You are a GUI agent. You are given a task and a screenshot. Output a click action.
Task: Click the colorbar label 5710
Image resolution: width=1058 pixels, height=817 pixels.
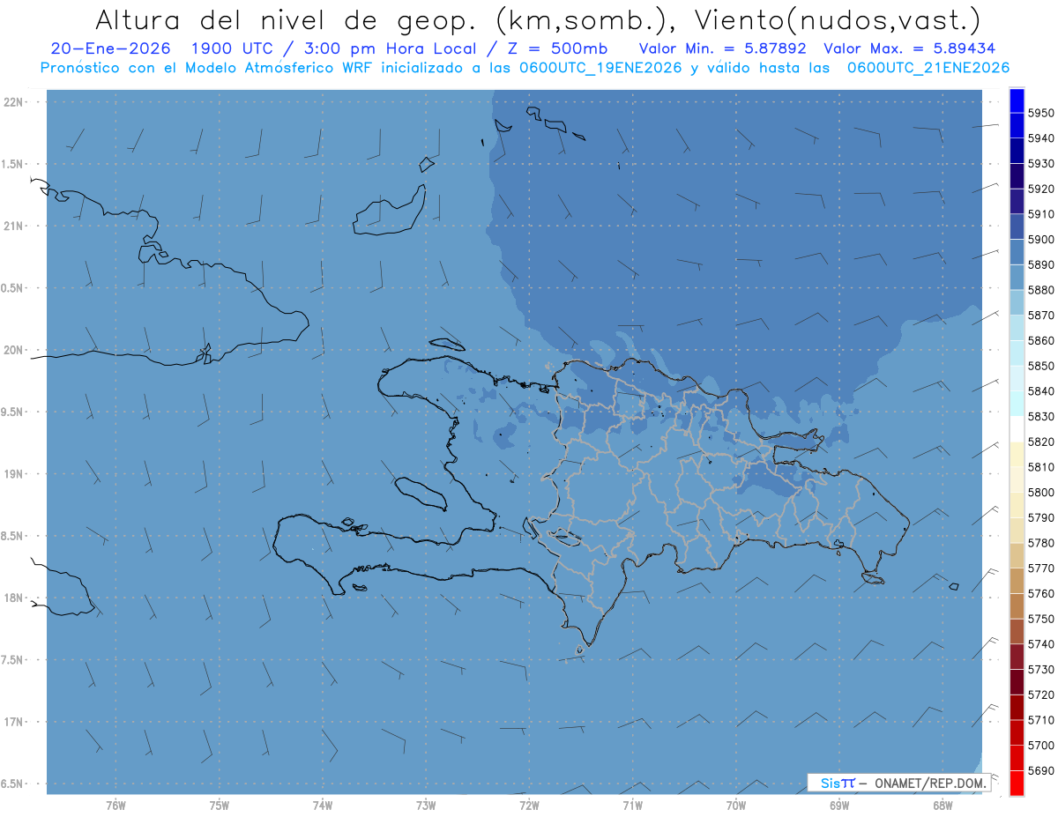click(x=1041, y=721)
